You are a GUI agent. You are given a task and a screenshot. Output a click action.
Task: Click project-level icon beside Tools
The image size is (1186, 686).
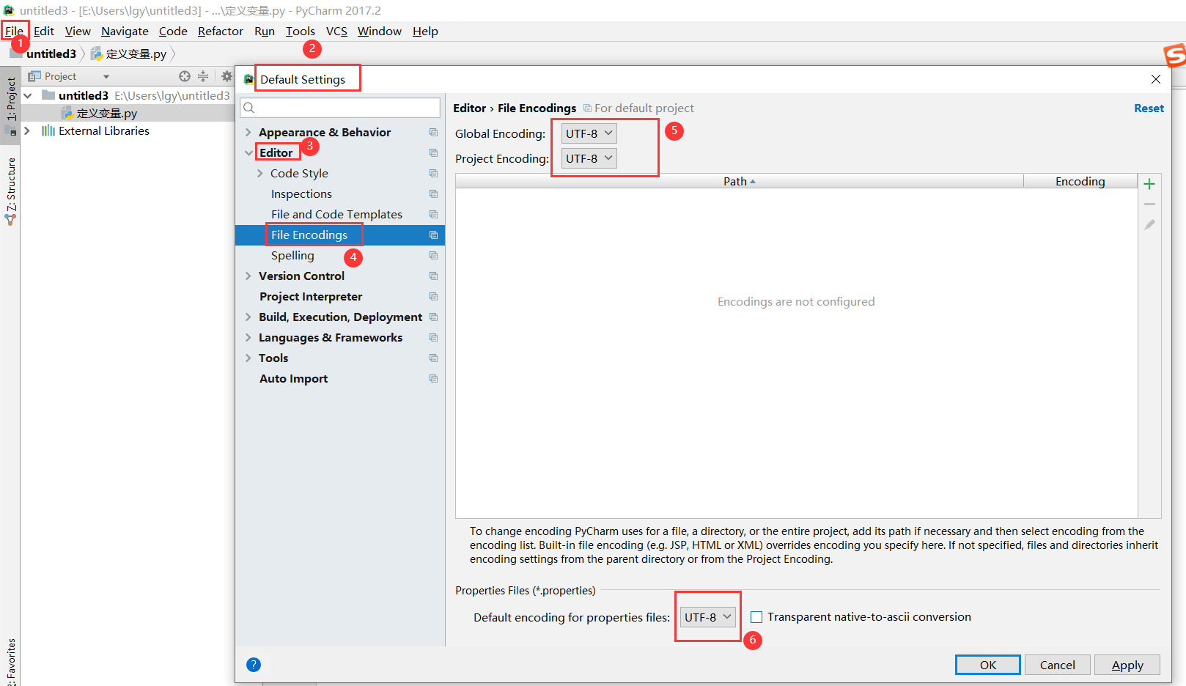click(x=433, y=358)
